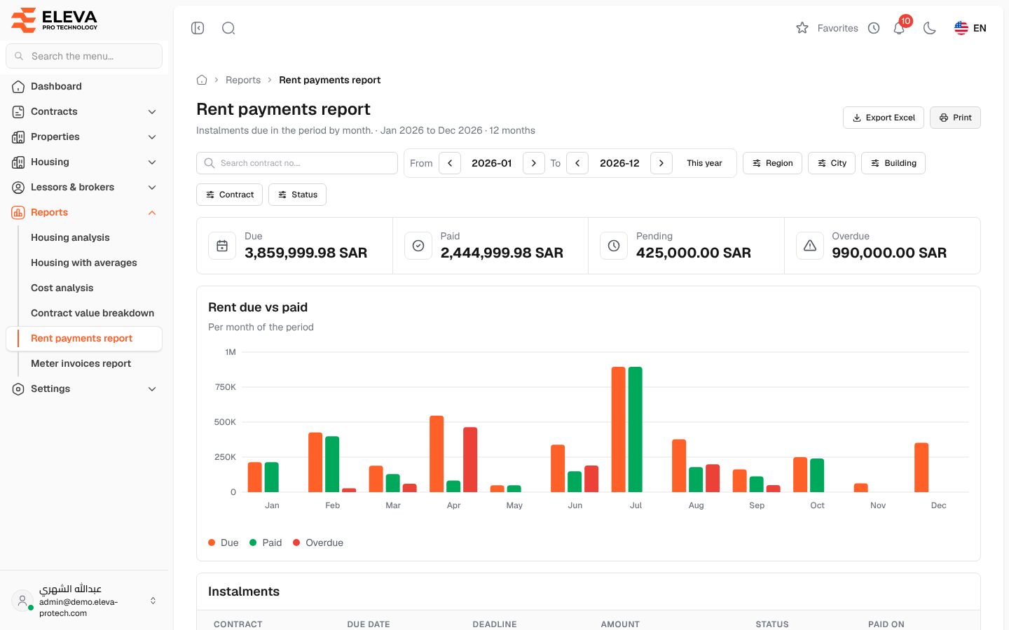Open the City filter
Image resolution: width=1009 pixels, height=630 pixels.
832,163
